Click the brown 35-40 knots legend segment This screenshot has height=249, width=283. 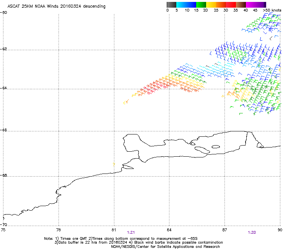(241, 5)
